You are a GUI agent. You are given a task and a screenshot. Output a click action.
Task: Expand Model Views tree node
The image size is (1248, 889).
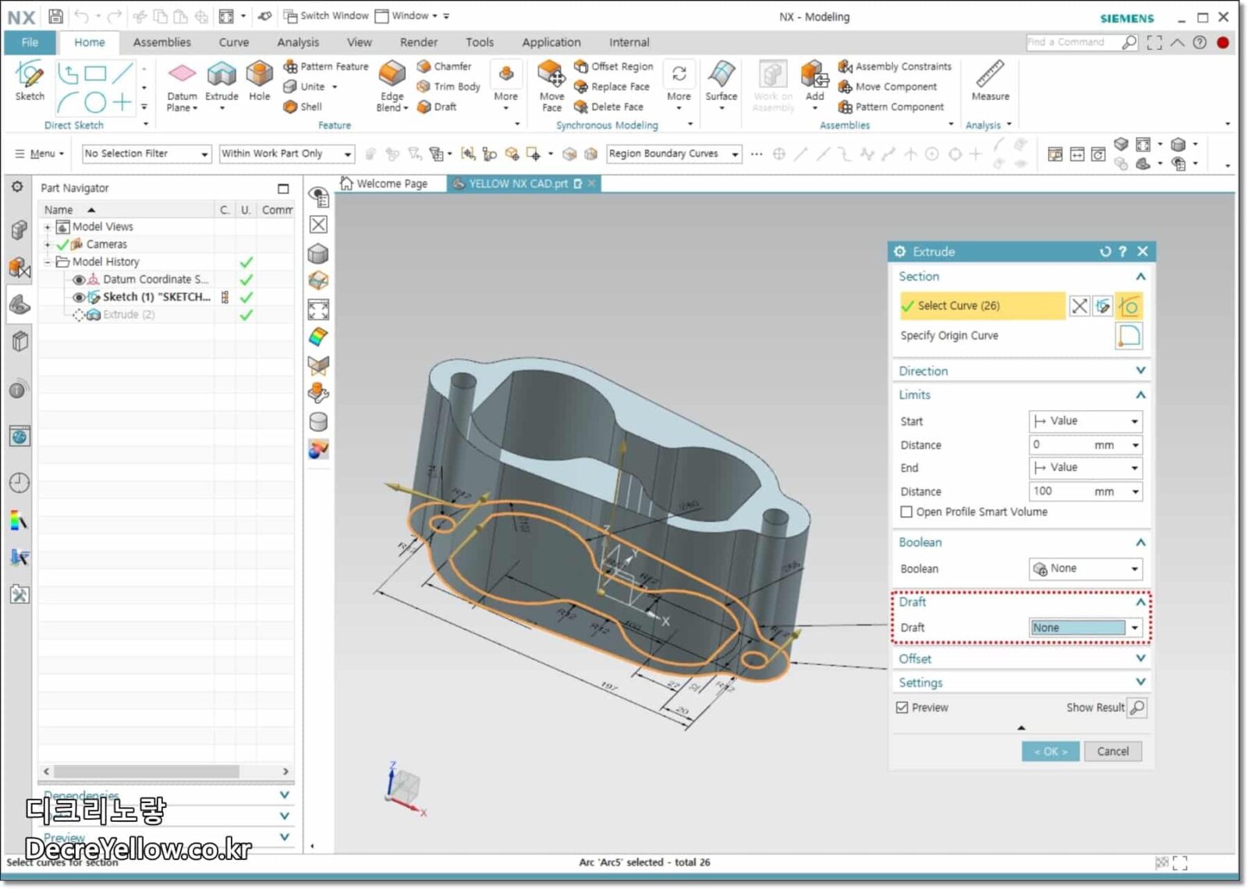[48, 228]
